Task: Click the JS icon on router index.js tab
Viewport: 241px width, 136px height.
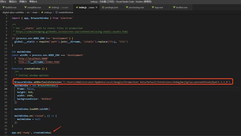Action: pos(49,7)
